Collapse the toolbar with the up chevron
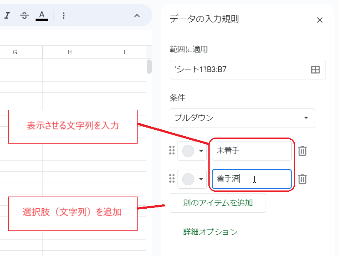Viewport: 339px width, 256px height. tap(137, 16)
